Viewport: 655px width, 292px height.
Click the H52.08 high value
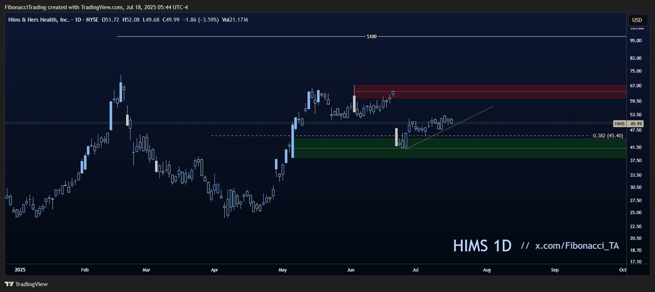click(132, 20)
